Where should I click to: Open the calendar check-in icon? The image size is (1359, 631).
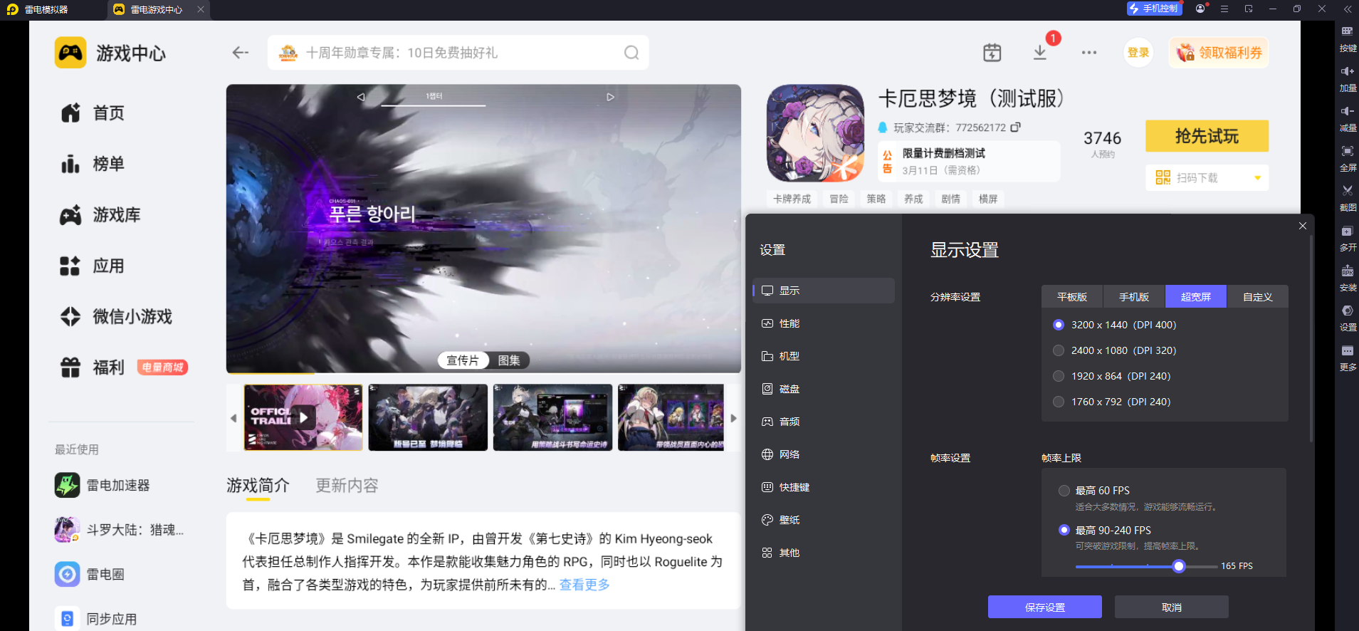992,52
